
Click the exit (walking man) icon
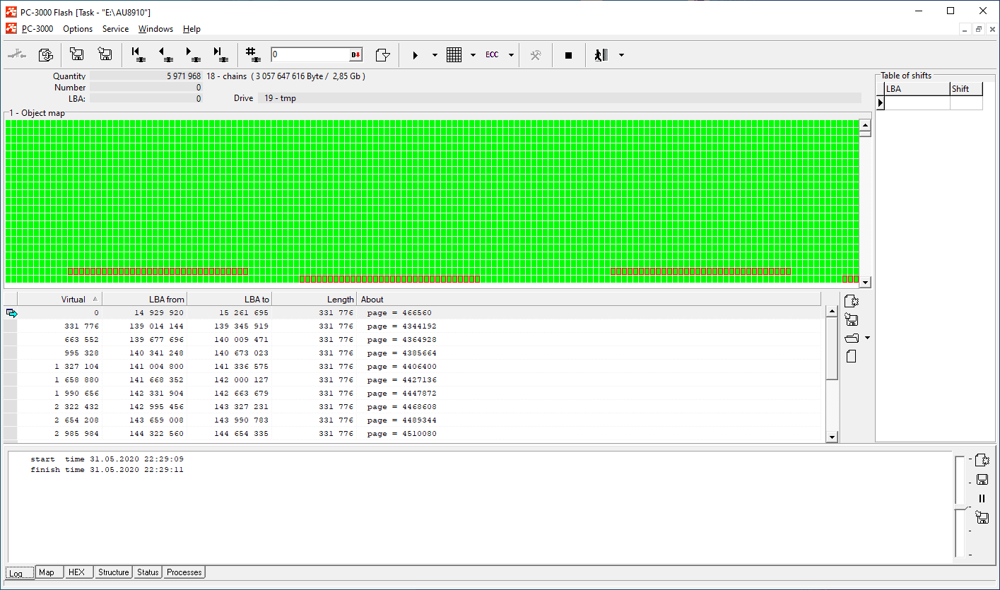pyautogui.click(x=601, y=54)
